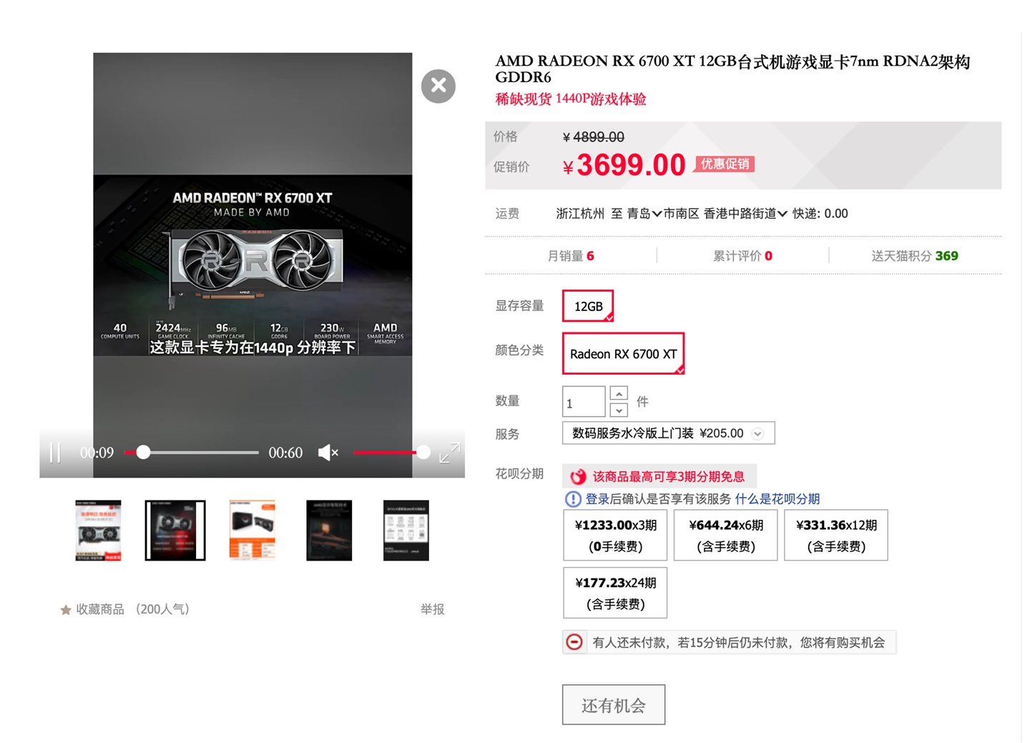Close the product video with X icon
The width and height of the screenshot is (1030, 743).
438,87
